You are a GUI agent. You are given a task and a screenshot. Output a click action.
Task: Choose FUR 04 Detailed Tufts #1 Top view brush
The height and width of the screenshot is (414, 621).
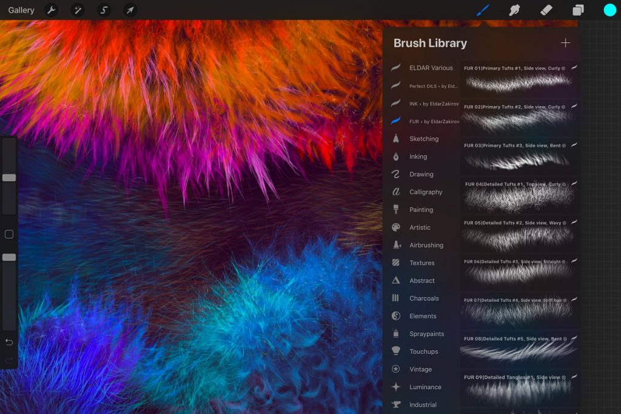[x=519, y=195]
